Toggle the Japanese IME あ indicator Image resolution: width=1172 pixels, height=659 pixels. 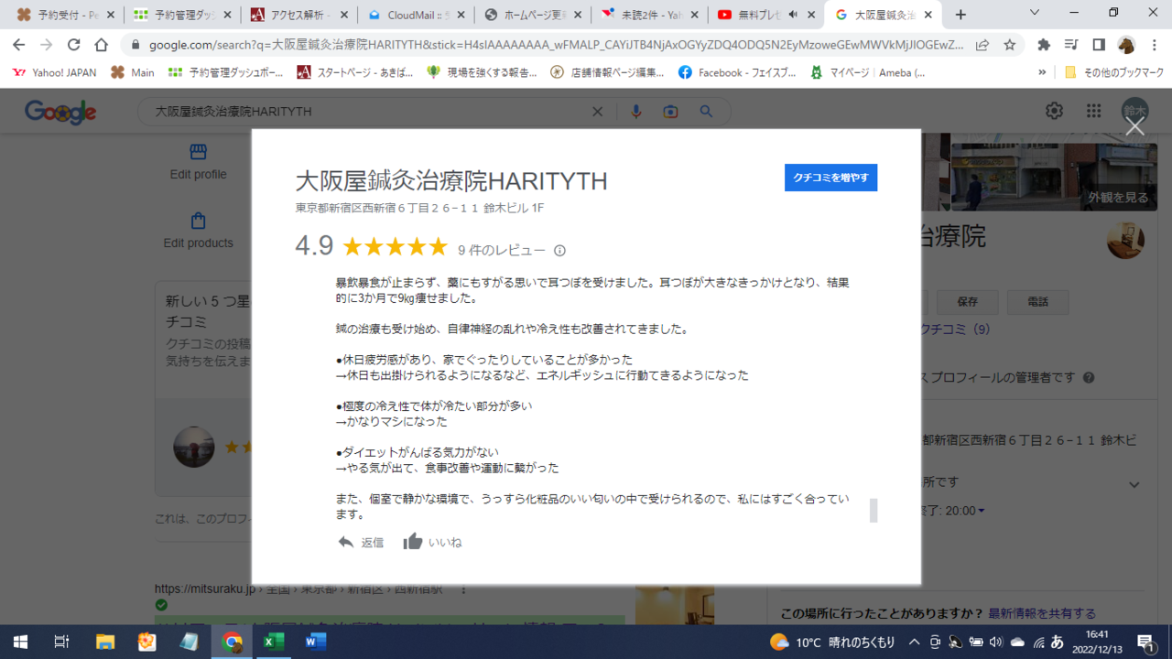[x=1058, y=642]
